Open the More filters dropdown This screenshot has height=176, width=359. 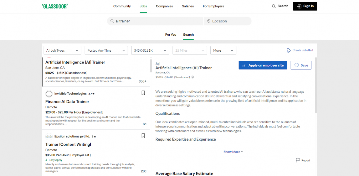point(223,50)
